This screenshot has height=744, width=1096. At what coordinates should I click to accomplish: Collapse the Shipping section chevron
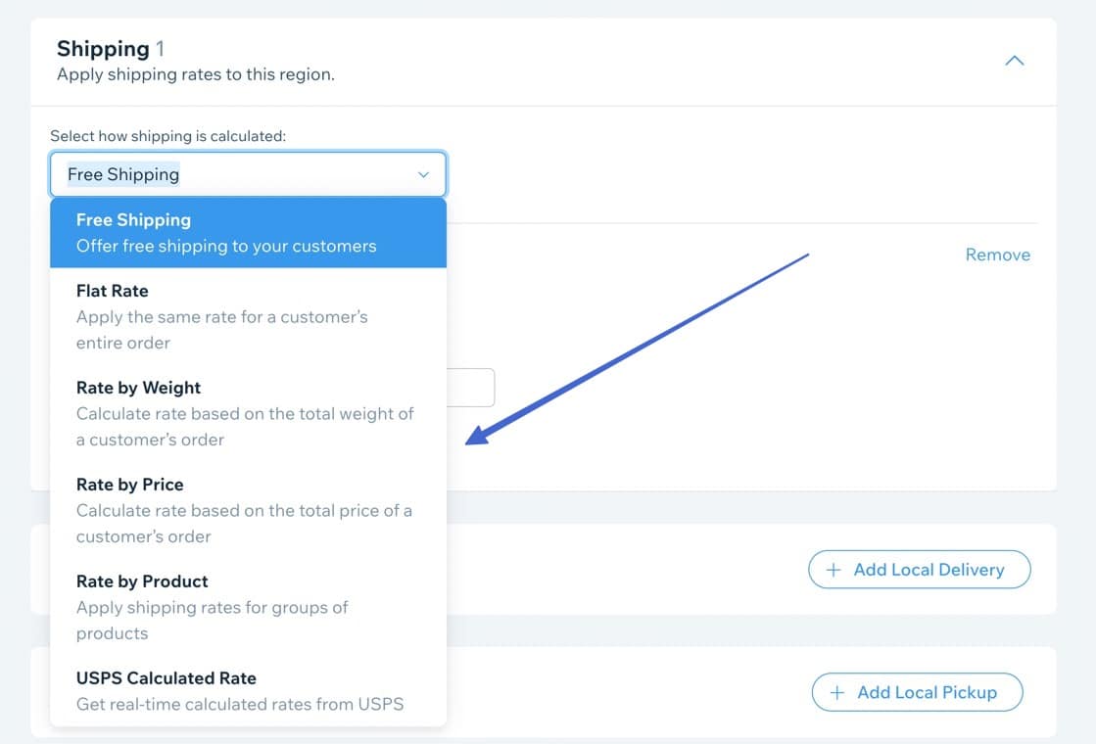pos(1015,61)
